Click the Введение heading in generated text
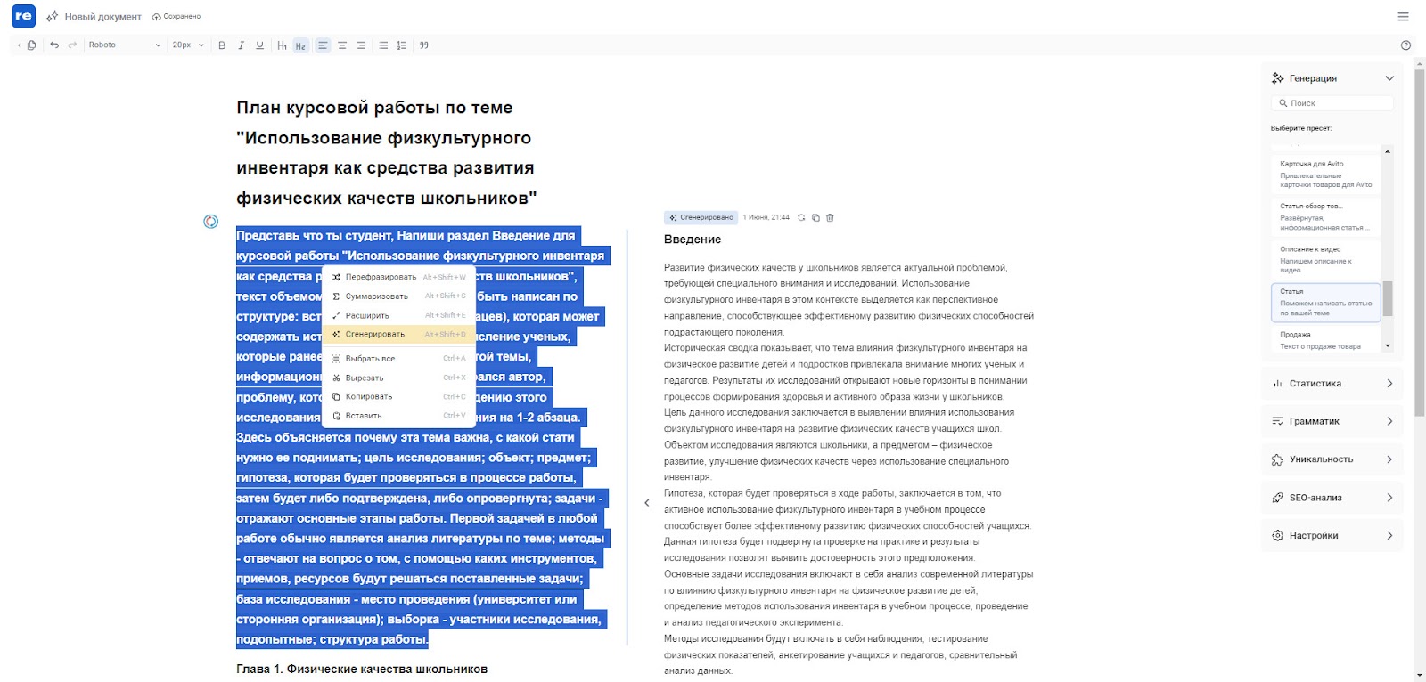 pyautogui.click(x=693, y=240)
